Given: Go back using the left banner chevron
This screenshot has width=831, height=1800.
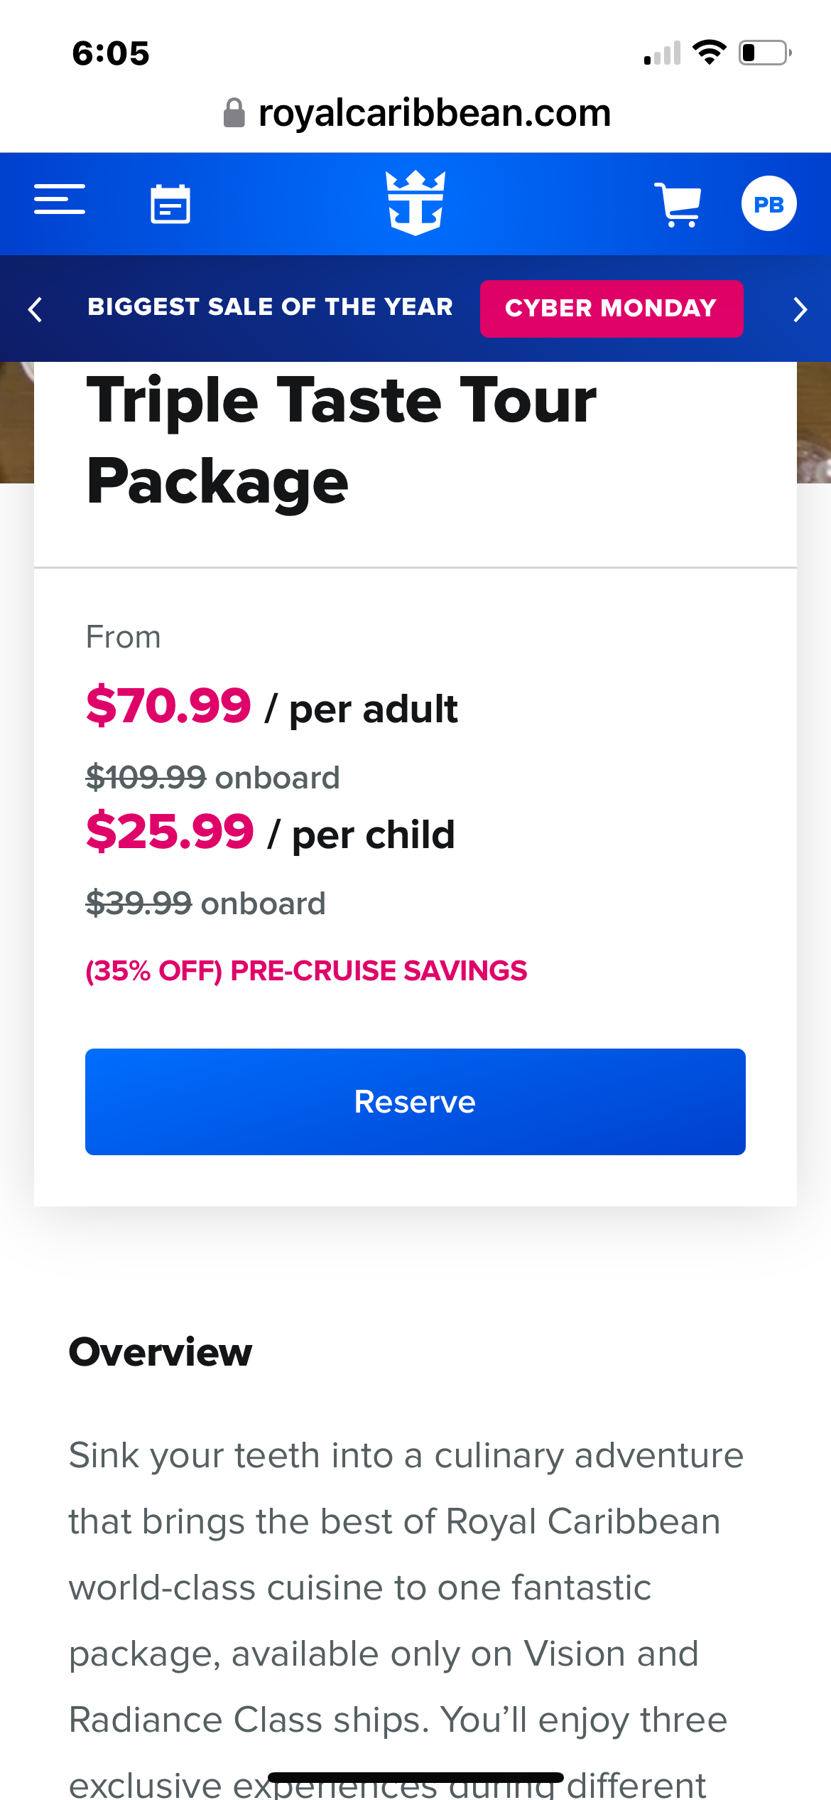Looking at the screenshot, I should pyautogui.click(x=34, y=309).
